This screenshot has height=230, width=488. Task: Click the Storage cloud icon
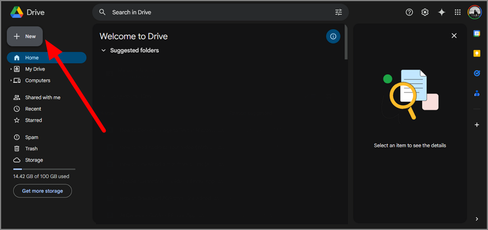17,160
